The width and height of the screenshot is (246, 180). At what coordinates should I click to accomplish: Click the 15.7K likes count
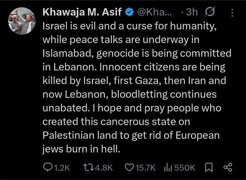pyautogui.click(x=145, y=167)
